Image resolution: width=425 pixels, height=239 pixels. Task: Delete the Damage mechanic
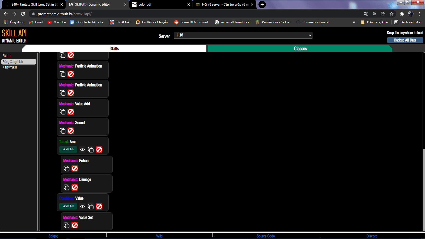click(75, 187)
